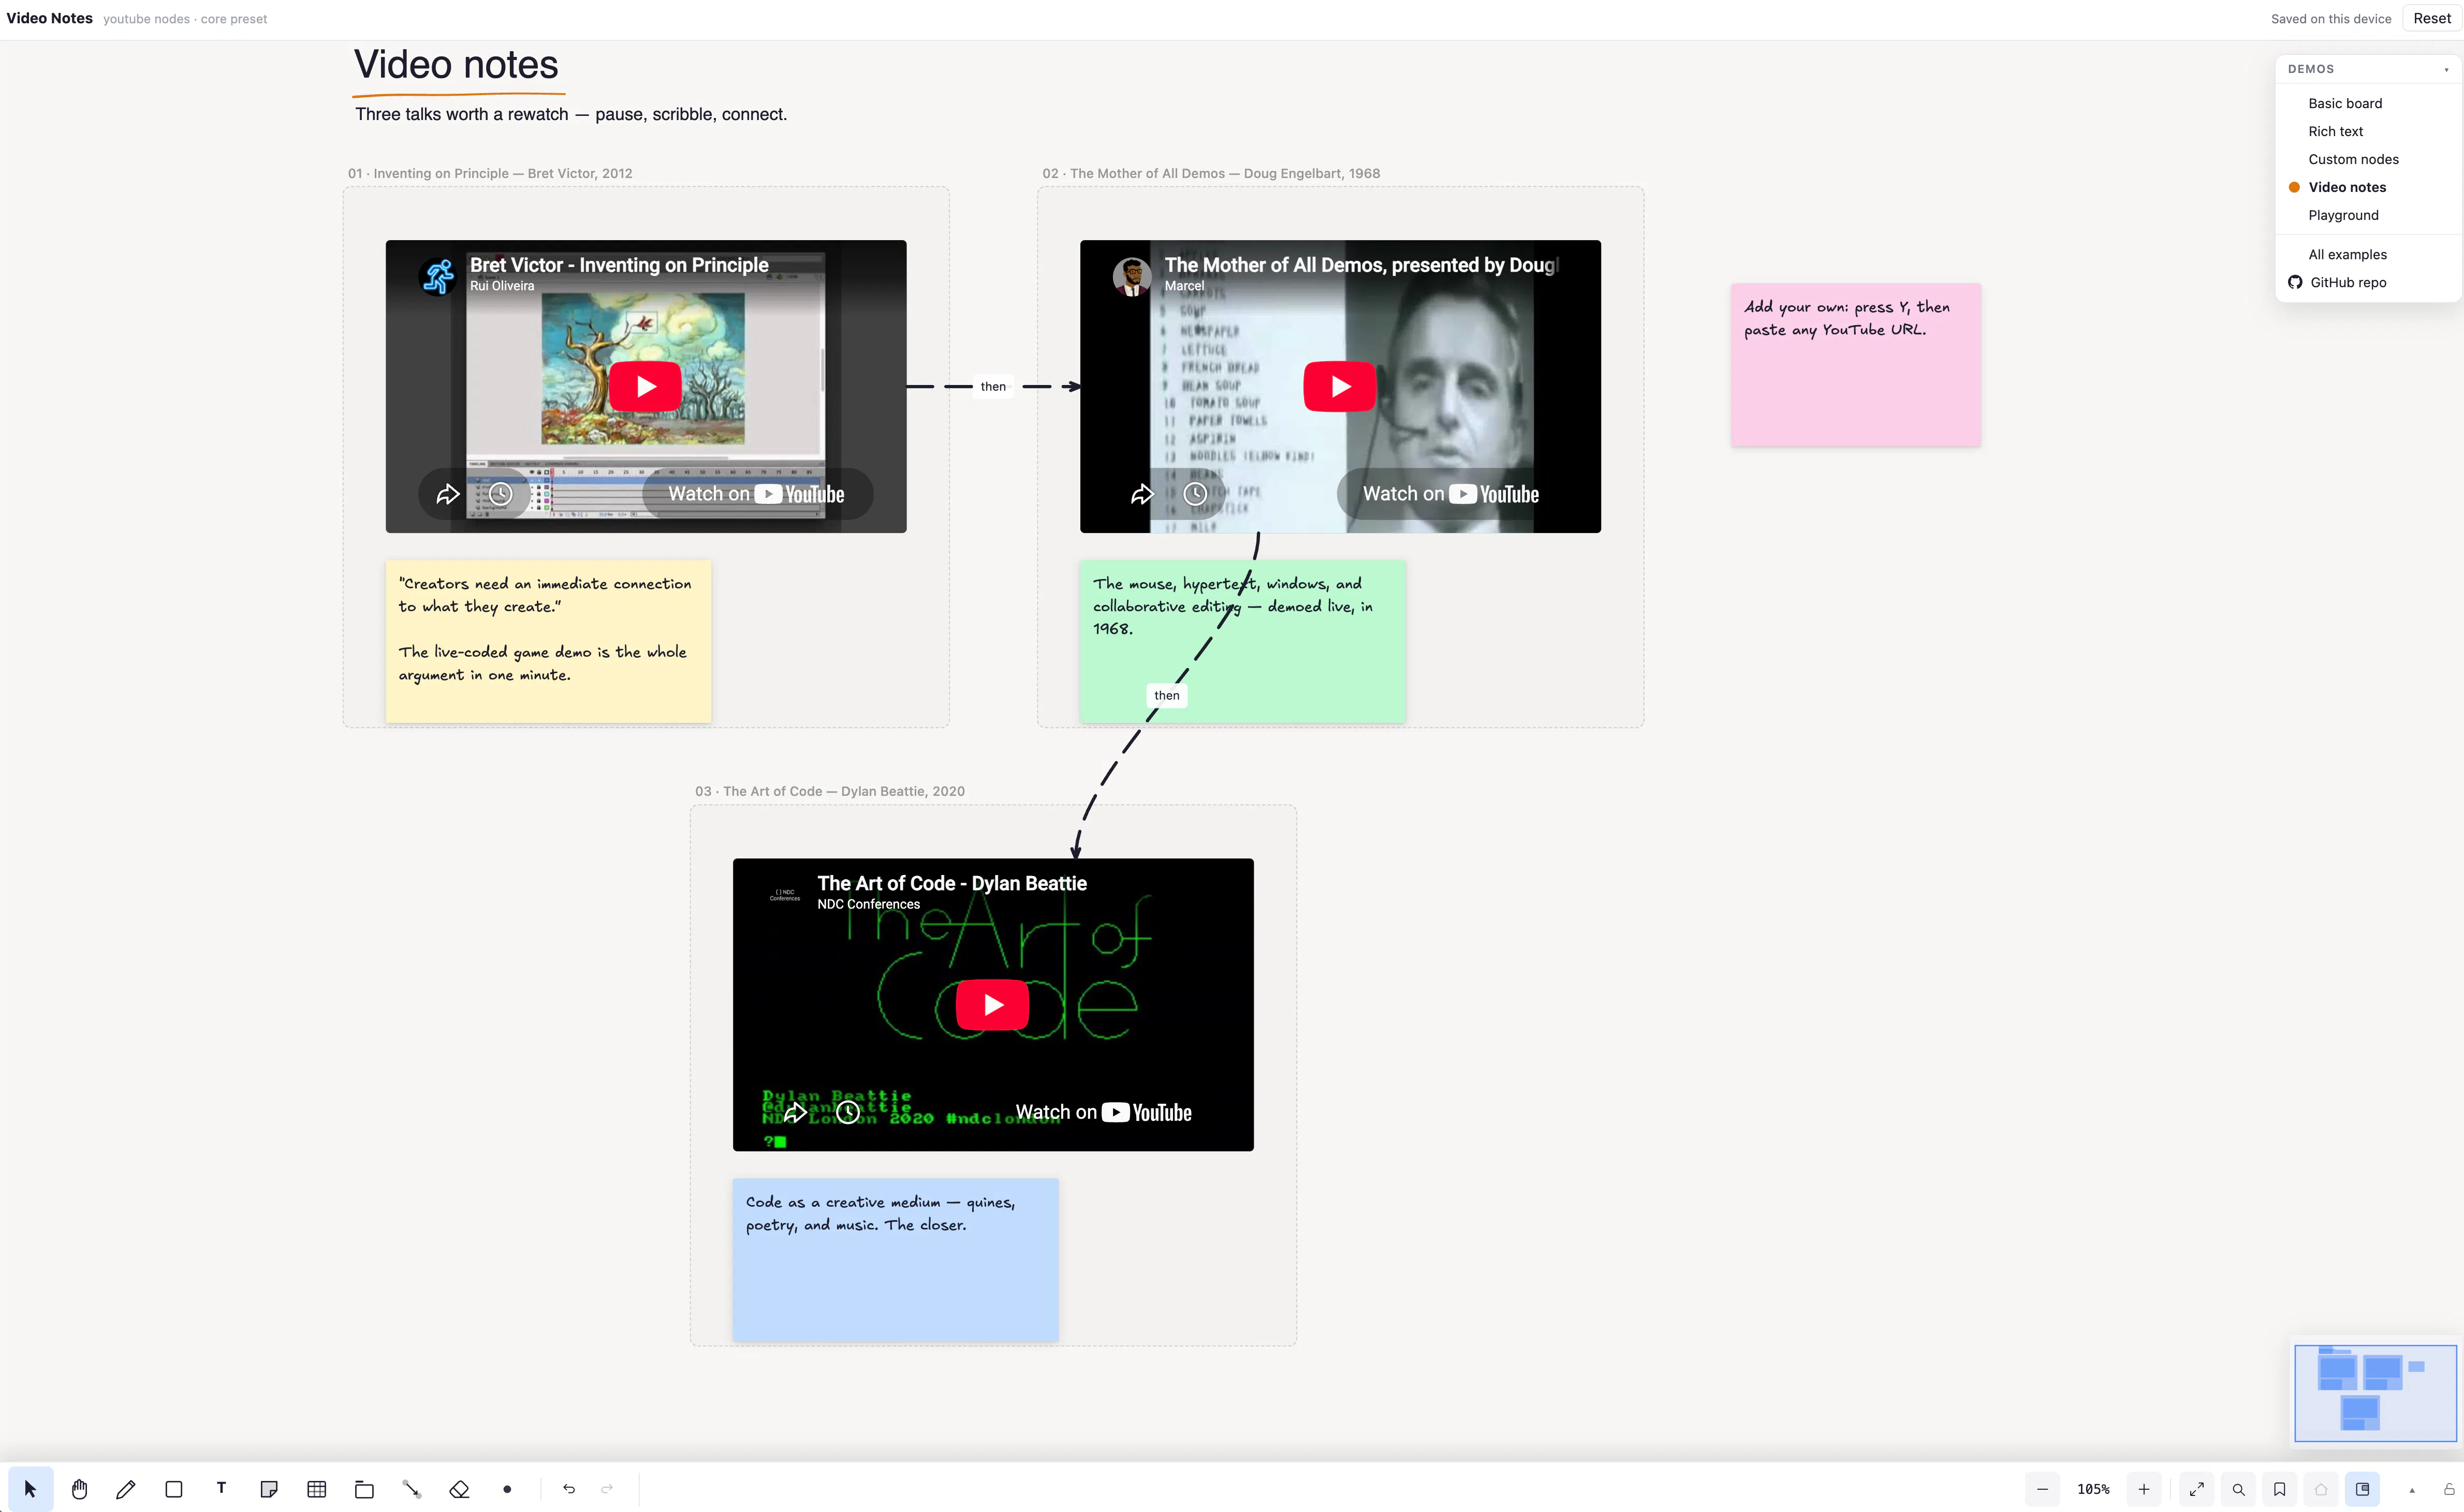Play The Art of Code video
Screen dimensions: 2464x1512
992,1004
